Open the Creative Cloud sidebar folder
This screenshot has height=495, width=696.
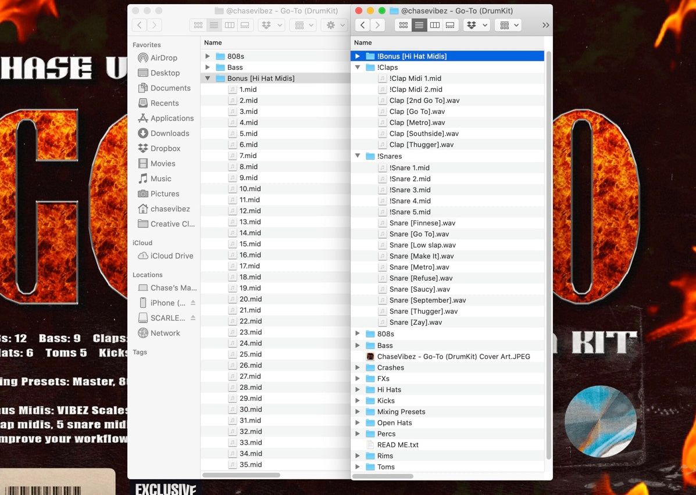(x=166, y=224)
